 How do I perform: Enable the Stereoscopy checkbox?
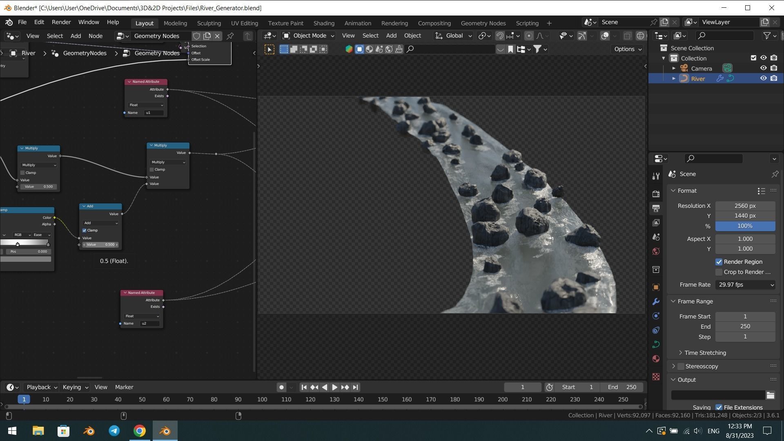681,366
